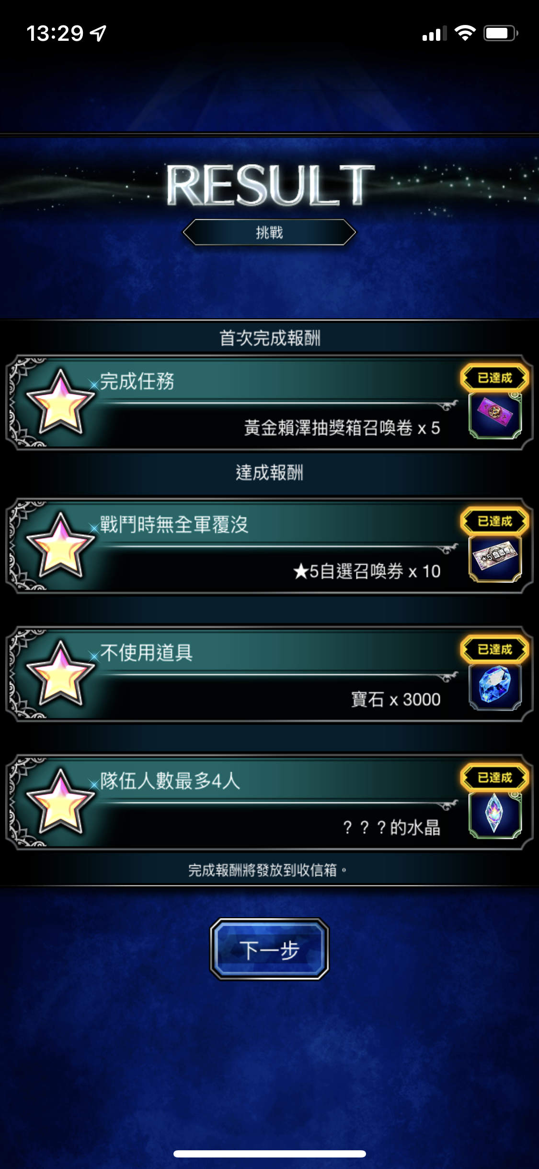Tap the 下一步 next button
The image size is (539, 1169).
coord(269,949)
